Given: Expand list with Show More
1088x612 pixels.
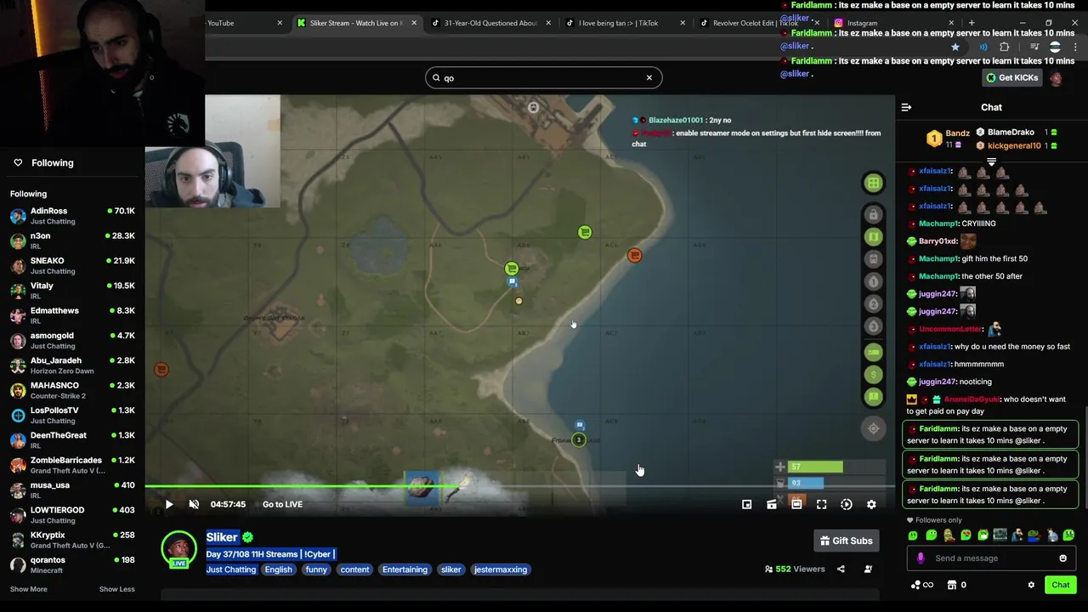Looking at the screenshot, I should 29,589.
